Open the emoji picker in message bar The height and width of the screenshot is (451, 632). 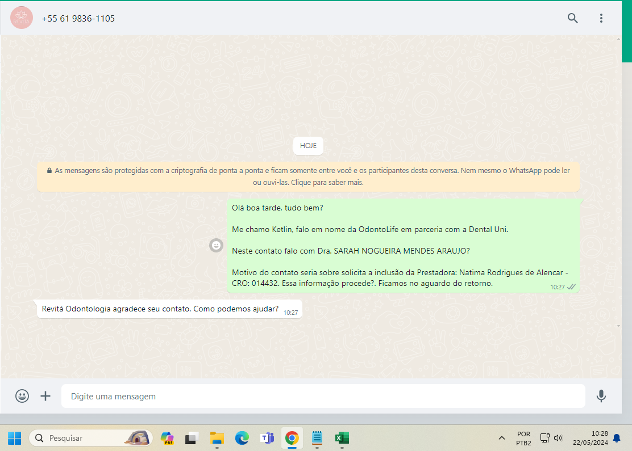coord(22,396)
